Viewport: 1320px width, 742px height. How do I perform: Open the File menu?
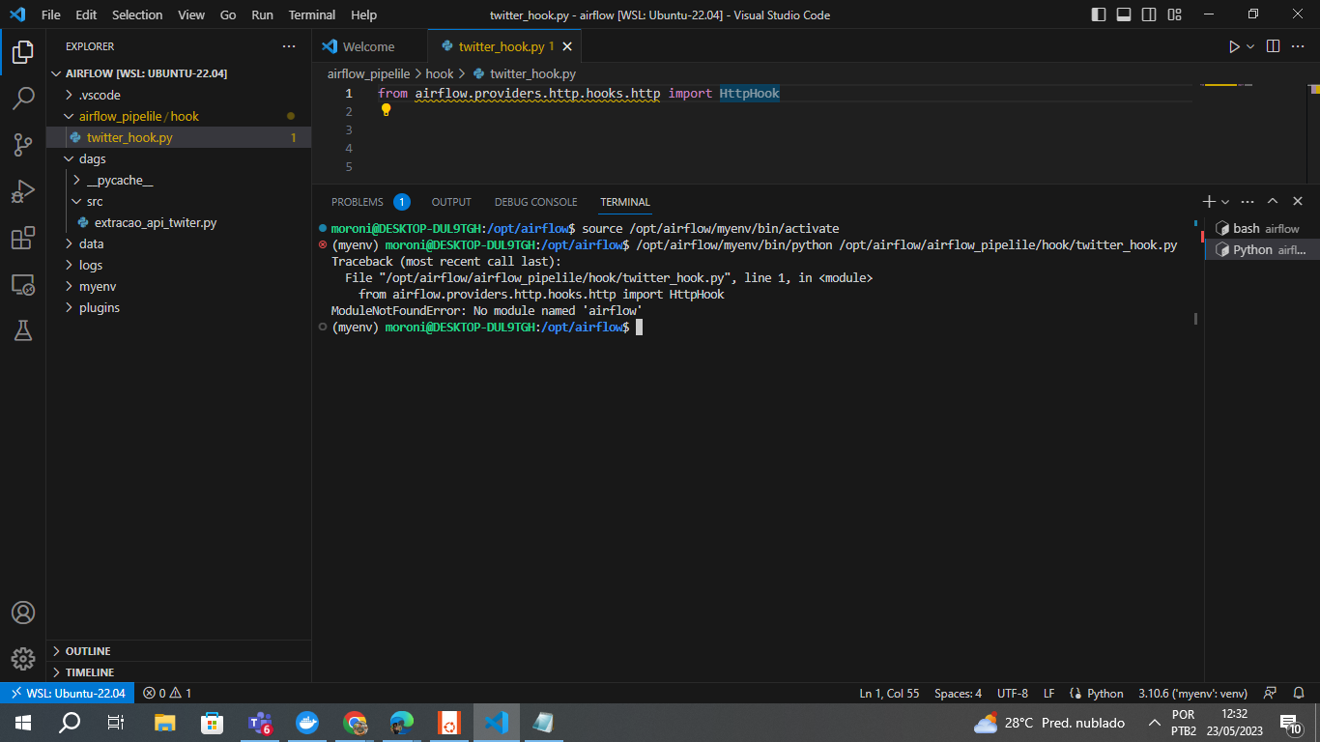pos(51,14)
